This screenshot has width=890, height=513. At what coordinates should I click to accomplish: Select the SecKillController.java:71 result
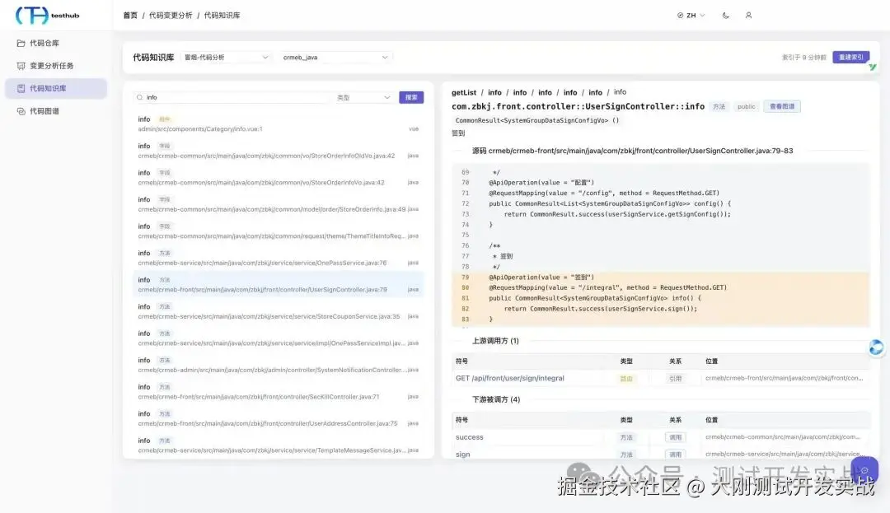click(279, 391)
